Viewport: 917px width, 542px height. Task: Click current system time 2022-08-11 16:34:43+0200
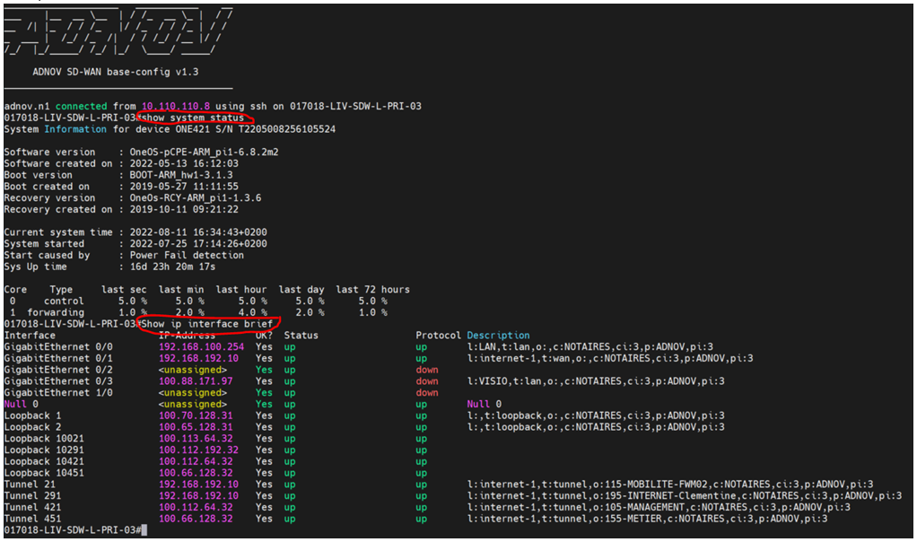pos(198,232)
